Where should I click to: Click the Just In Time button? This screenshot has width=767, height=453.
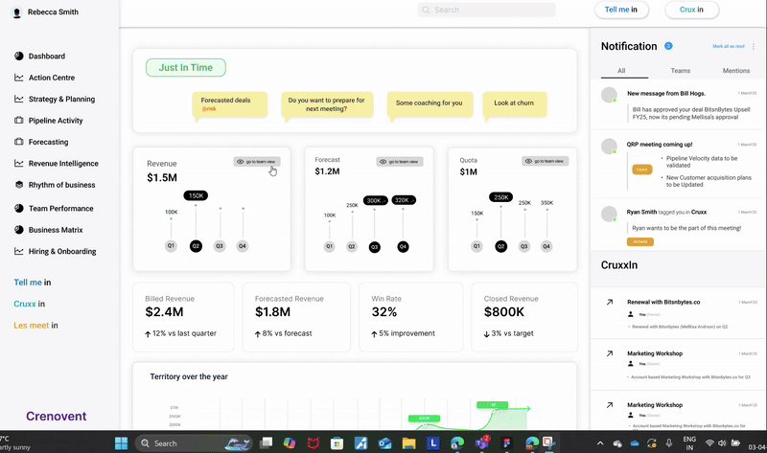pyautogui.click(x=186, y=68)
